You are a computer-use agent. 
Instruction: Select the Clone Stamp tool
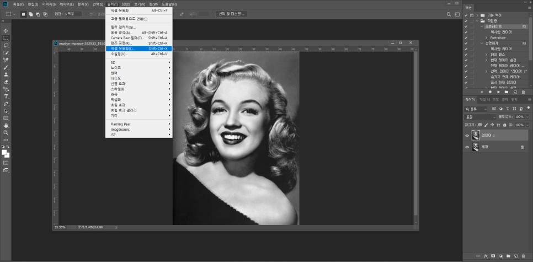6,74
